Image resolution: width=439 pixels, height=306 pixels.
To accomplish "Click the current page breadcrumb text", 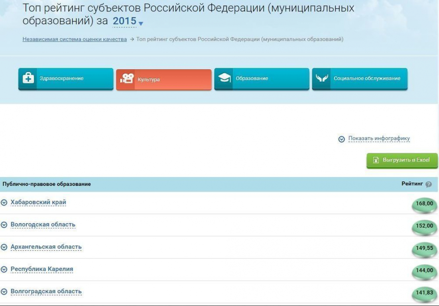I will 240,39.
